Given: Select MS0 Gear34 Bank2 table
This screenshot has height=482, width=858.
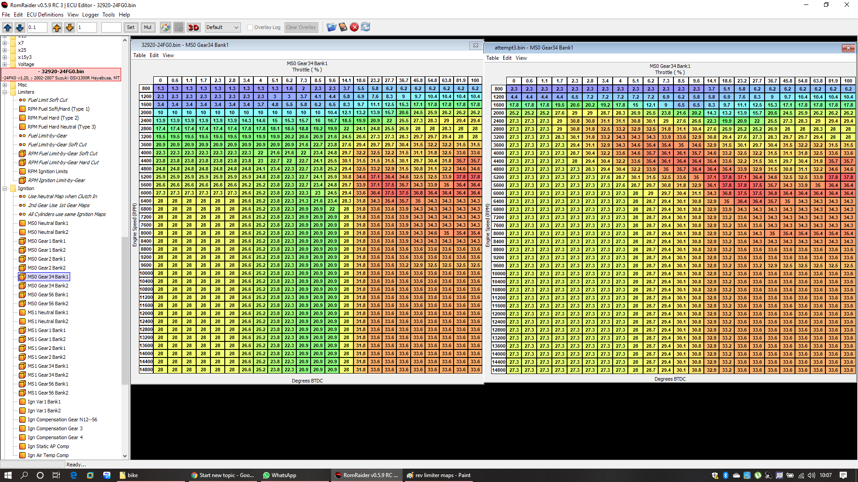Looking at the screenshot, I should [48, 286].
